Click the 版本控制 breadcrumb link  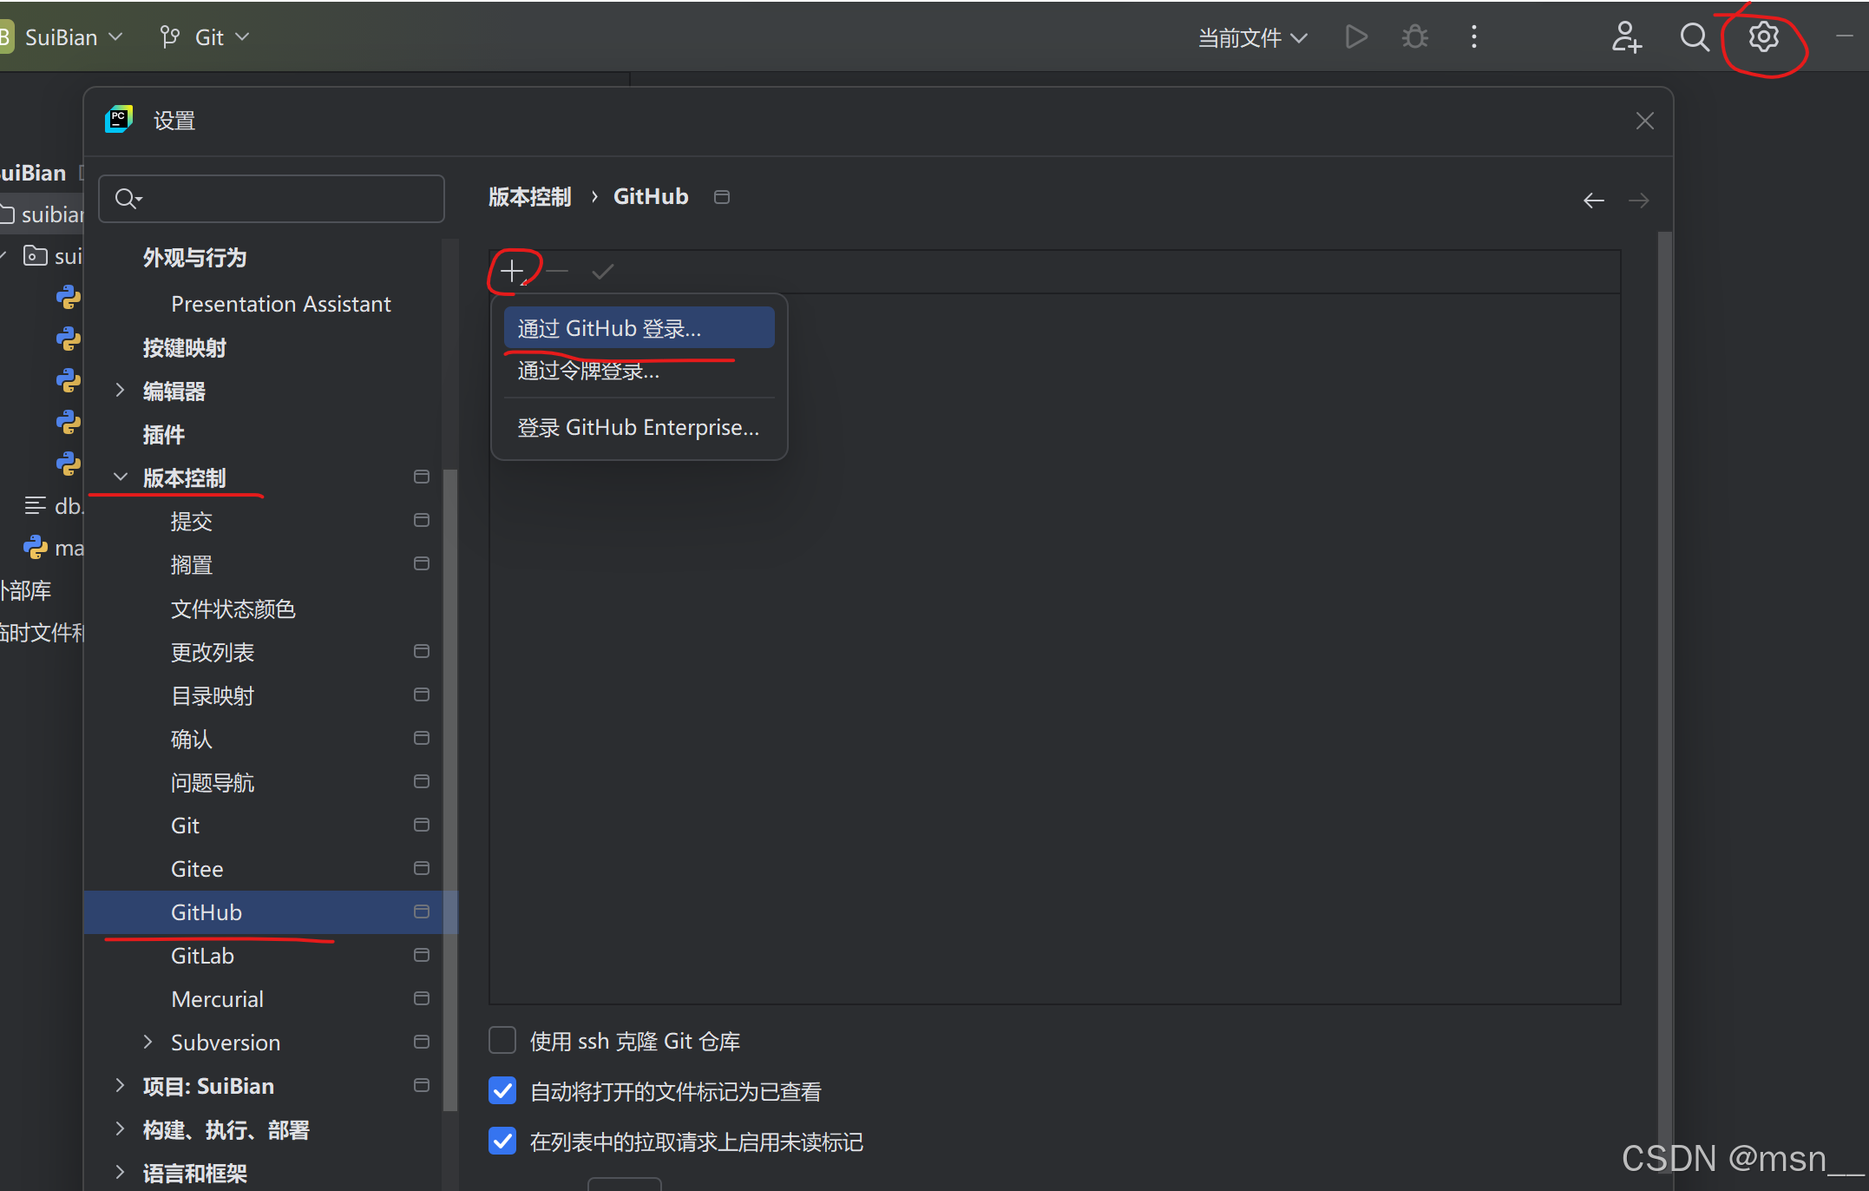(x=529, y=196)
